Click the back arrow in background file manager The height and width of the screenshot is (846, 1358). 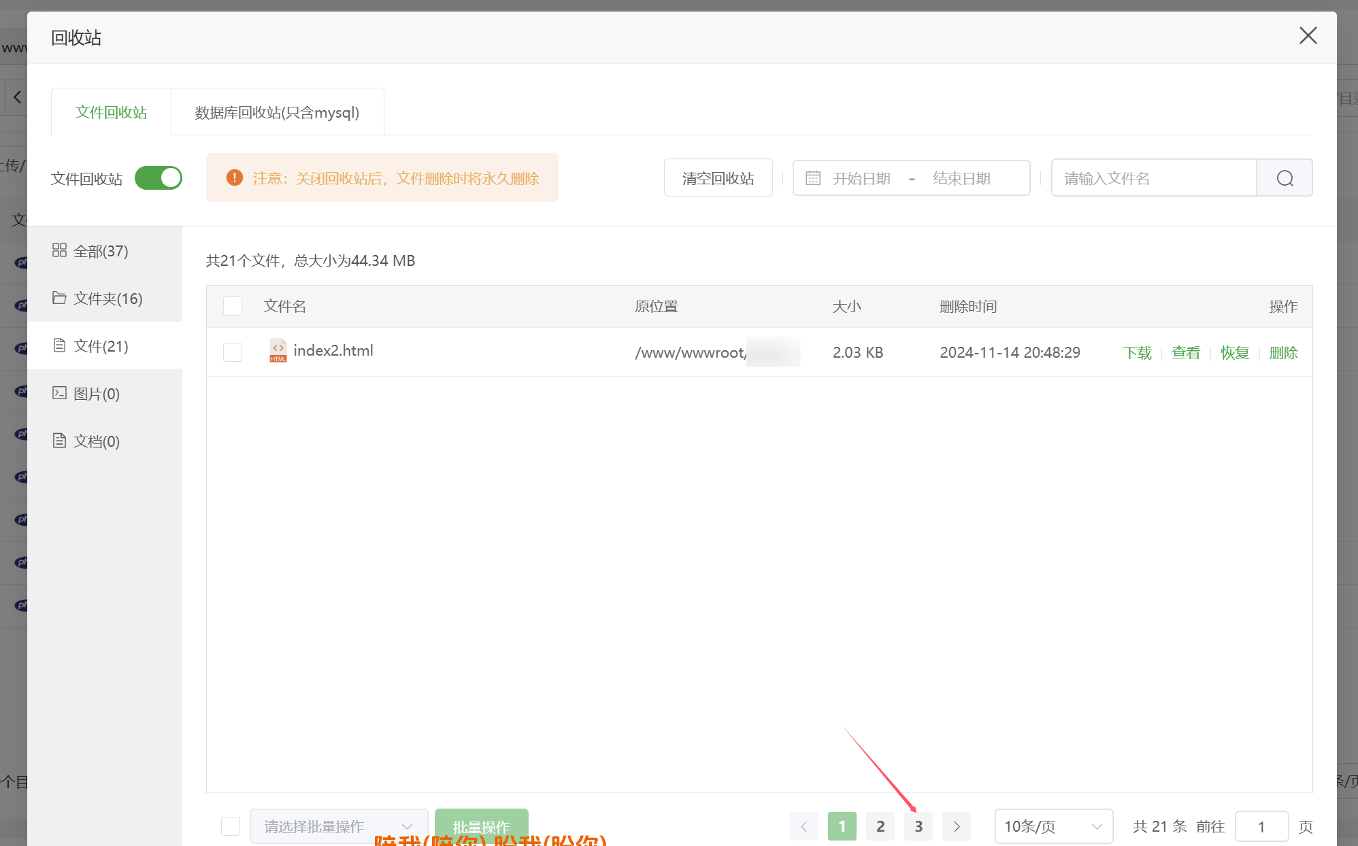(17, 97)
